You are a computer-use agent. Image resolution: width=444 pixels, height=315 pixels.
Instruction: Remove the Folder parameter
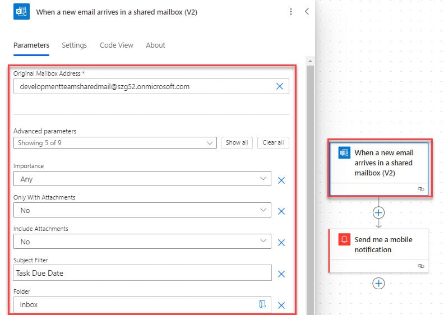pos(281,305)
